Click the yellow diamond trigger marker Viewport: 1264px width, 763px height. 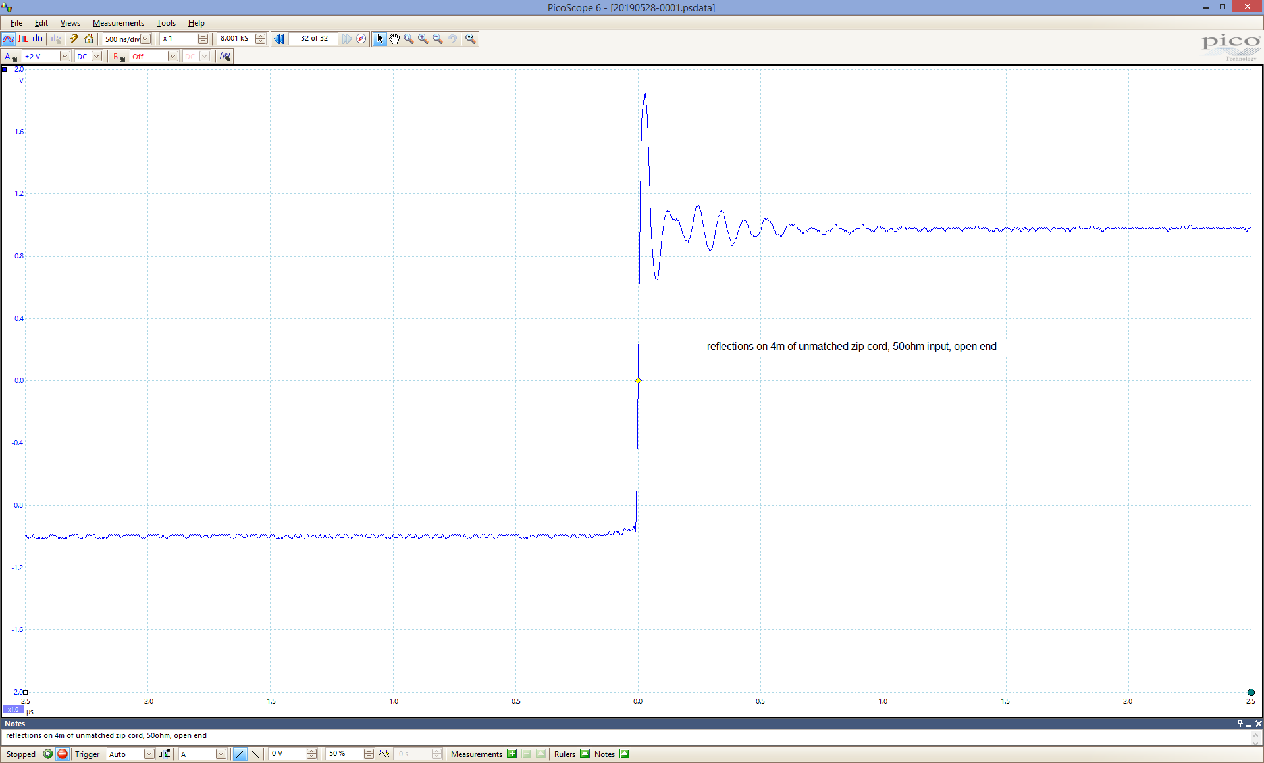coord(638,381)
